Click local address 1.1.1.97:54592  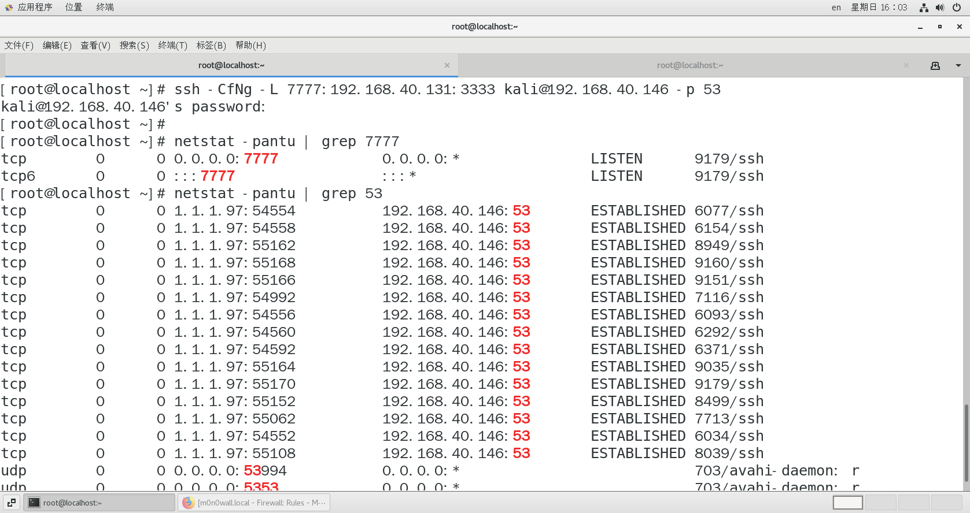coord(235,350)
